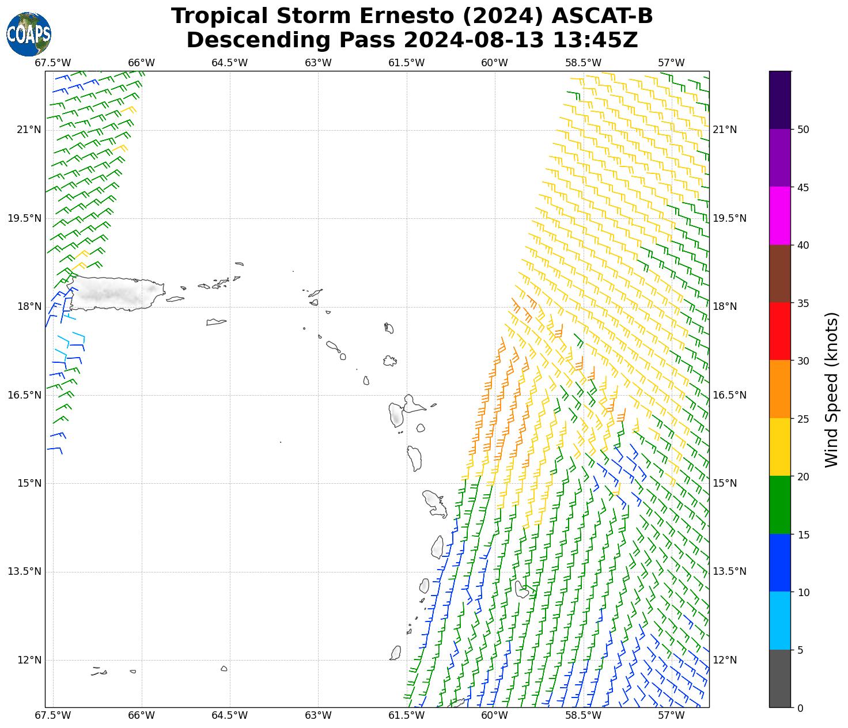Click the 50 tick label on colorbar
Image resolution: width=848 pixels, height=728 pixels.
pos(803,130)
